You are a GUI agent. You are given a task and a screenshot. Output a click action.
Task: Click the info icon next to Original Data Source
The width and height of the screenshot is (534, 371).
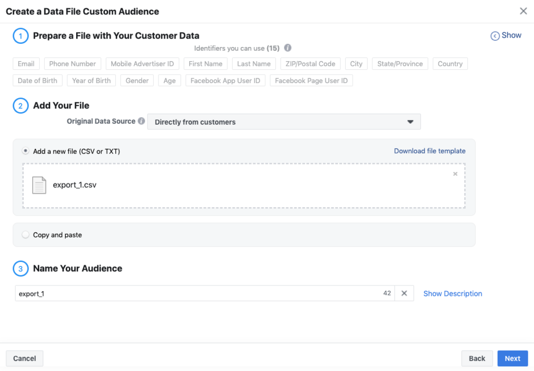point(141,121)
